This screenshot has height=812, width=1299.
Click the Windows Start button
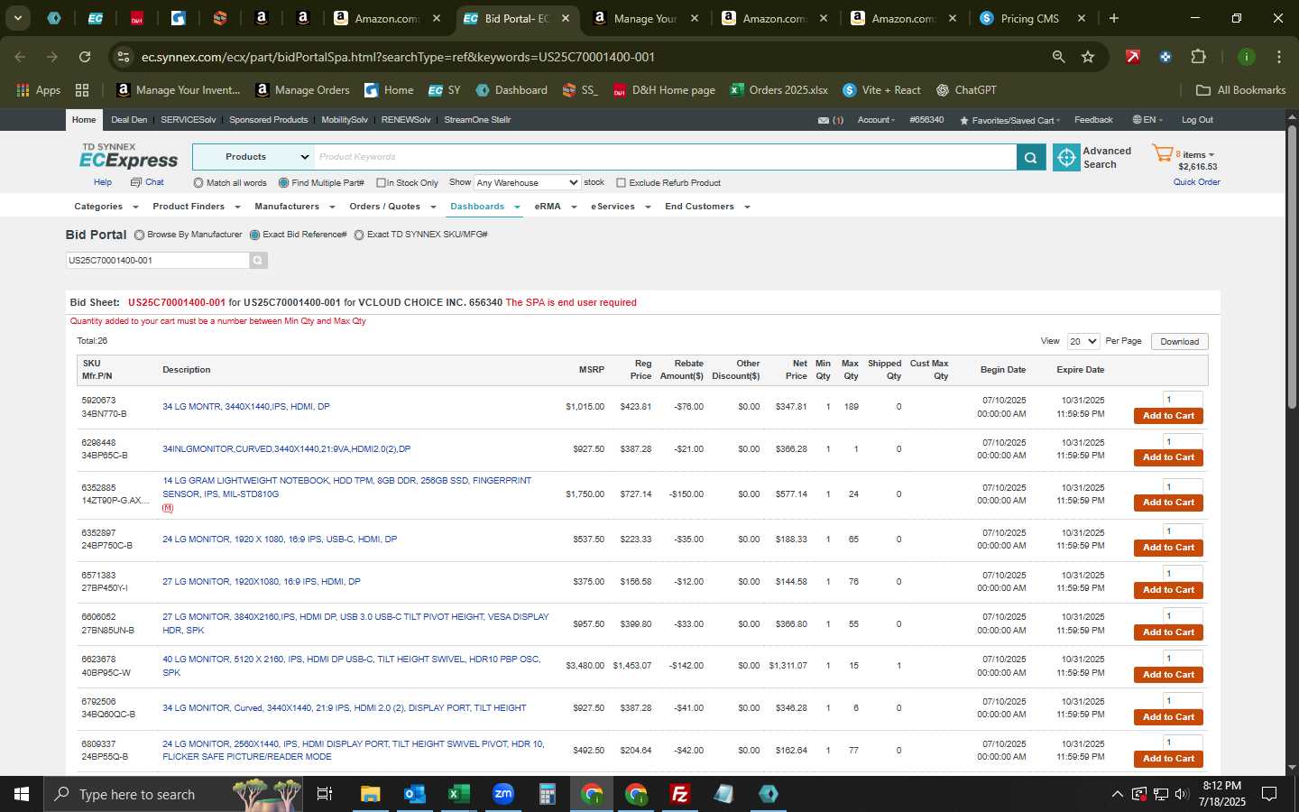click(x=22, y=794)
